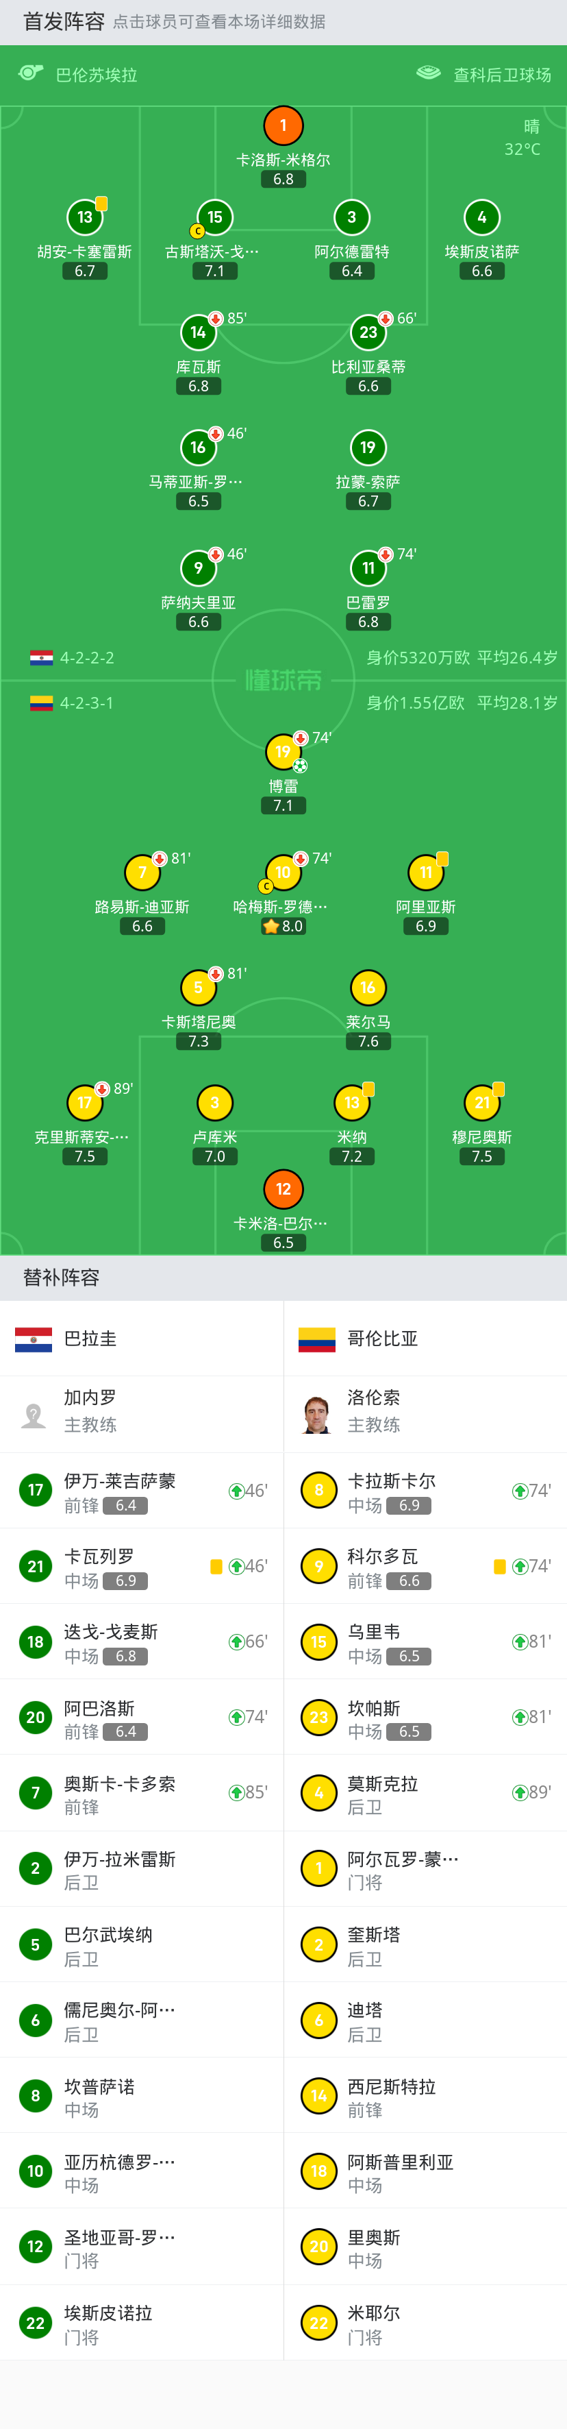Open coach 洛伦索 profile photo

tap(318, 1413)
